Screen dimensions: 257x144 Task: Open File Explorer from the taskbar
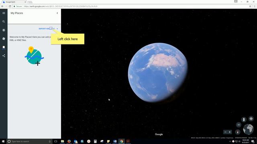(x=63, y=141)
